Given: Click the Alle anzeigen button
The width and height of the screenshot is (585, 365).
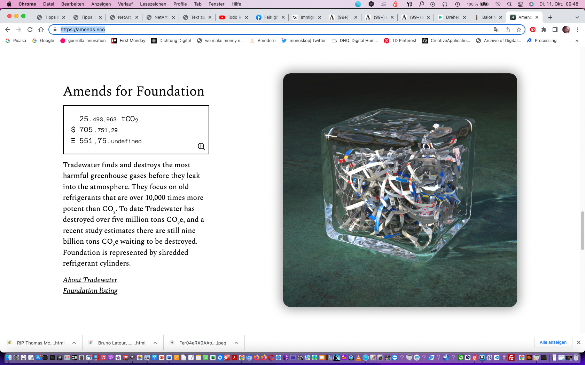Looking at the screenshot, I should [553, 342].
